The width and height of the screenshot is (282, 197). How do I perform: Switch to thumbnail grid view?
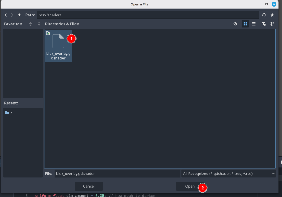pyautogui.click(x=245, y=24)
